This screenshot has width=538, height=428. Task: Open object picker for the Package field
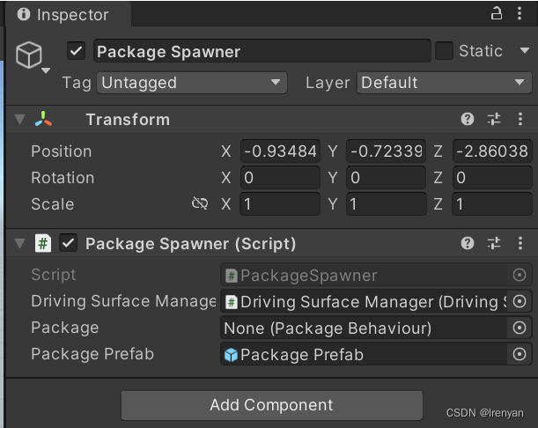point(520,328)
